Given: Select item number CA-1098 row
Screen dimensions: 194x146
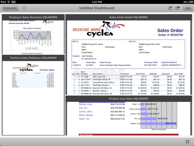Looking at the screenshot, I should (128, 77).
